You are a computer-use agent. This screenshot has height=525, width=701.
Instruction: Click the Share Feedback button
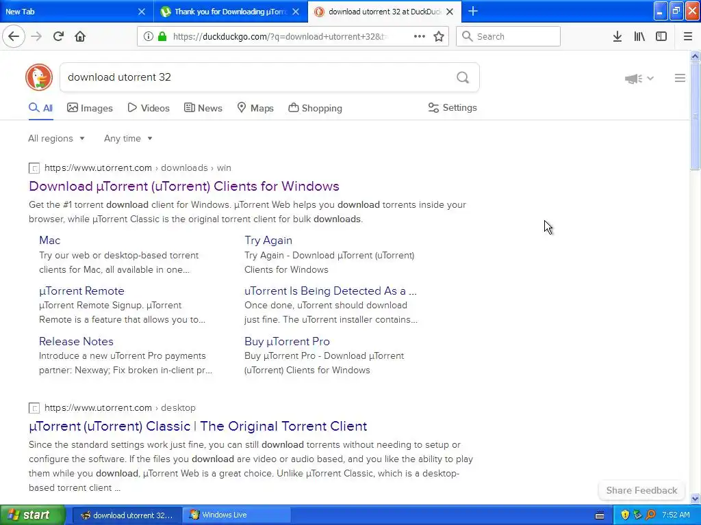click(x=641, y=490)
